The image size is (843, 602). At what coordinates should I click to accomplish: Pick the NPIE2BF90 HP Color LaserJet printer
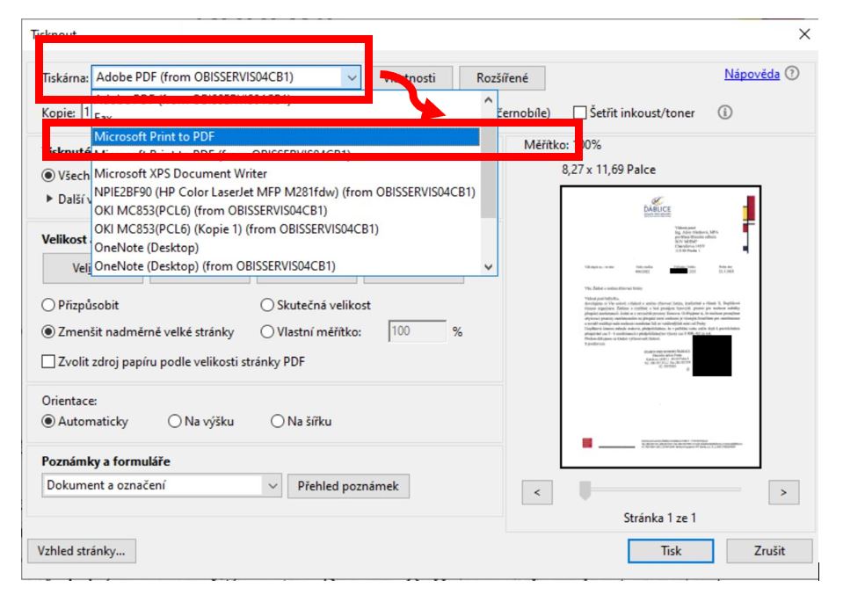[x=286, y=192]
